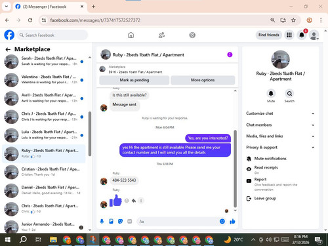Click the Chrome profile avatar icon
This screenshot has height=246, width=328.
click(x=309, y=20)
